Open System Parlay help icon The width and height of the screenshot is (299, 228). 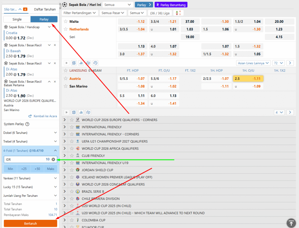point(27,124)
